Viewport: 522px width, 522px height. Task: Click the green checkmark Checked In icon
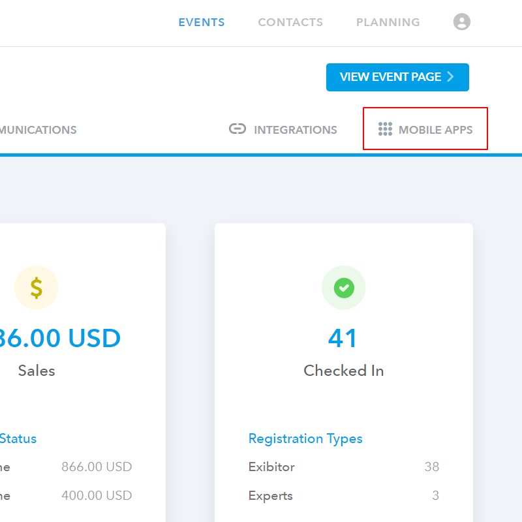pos(344,288)
